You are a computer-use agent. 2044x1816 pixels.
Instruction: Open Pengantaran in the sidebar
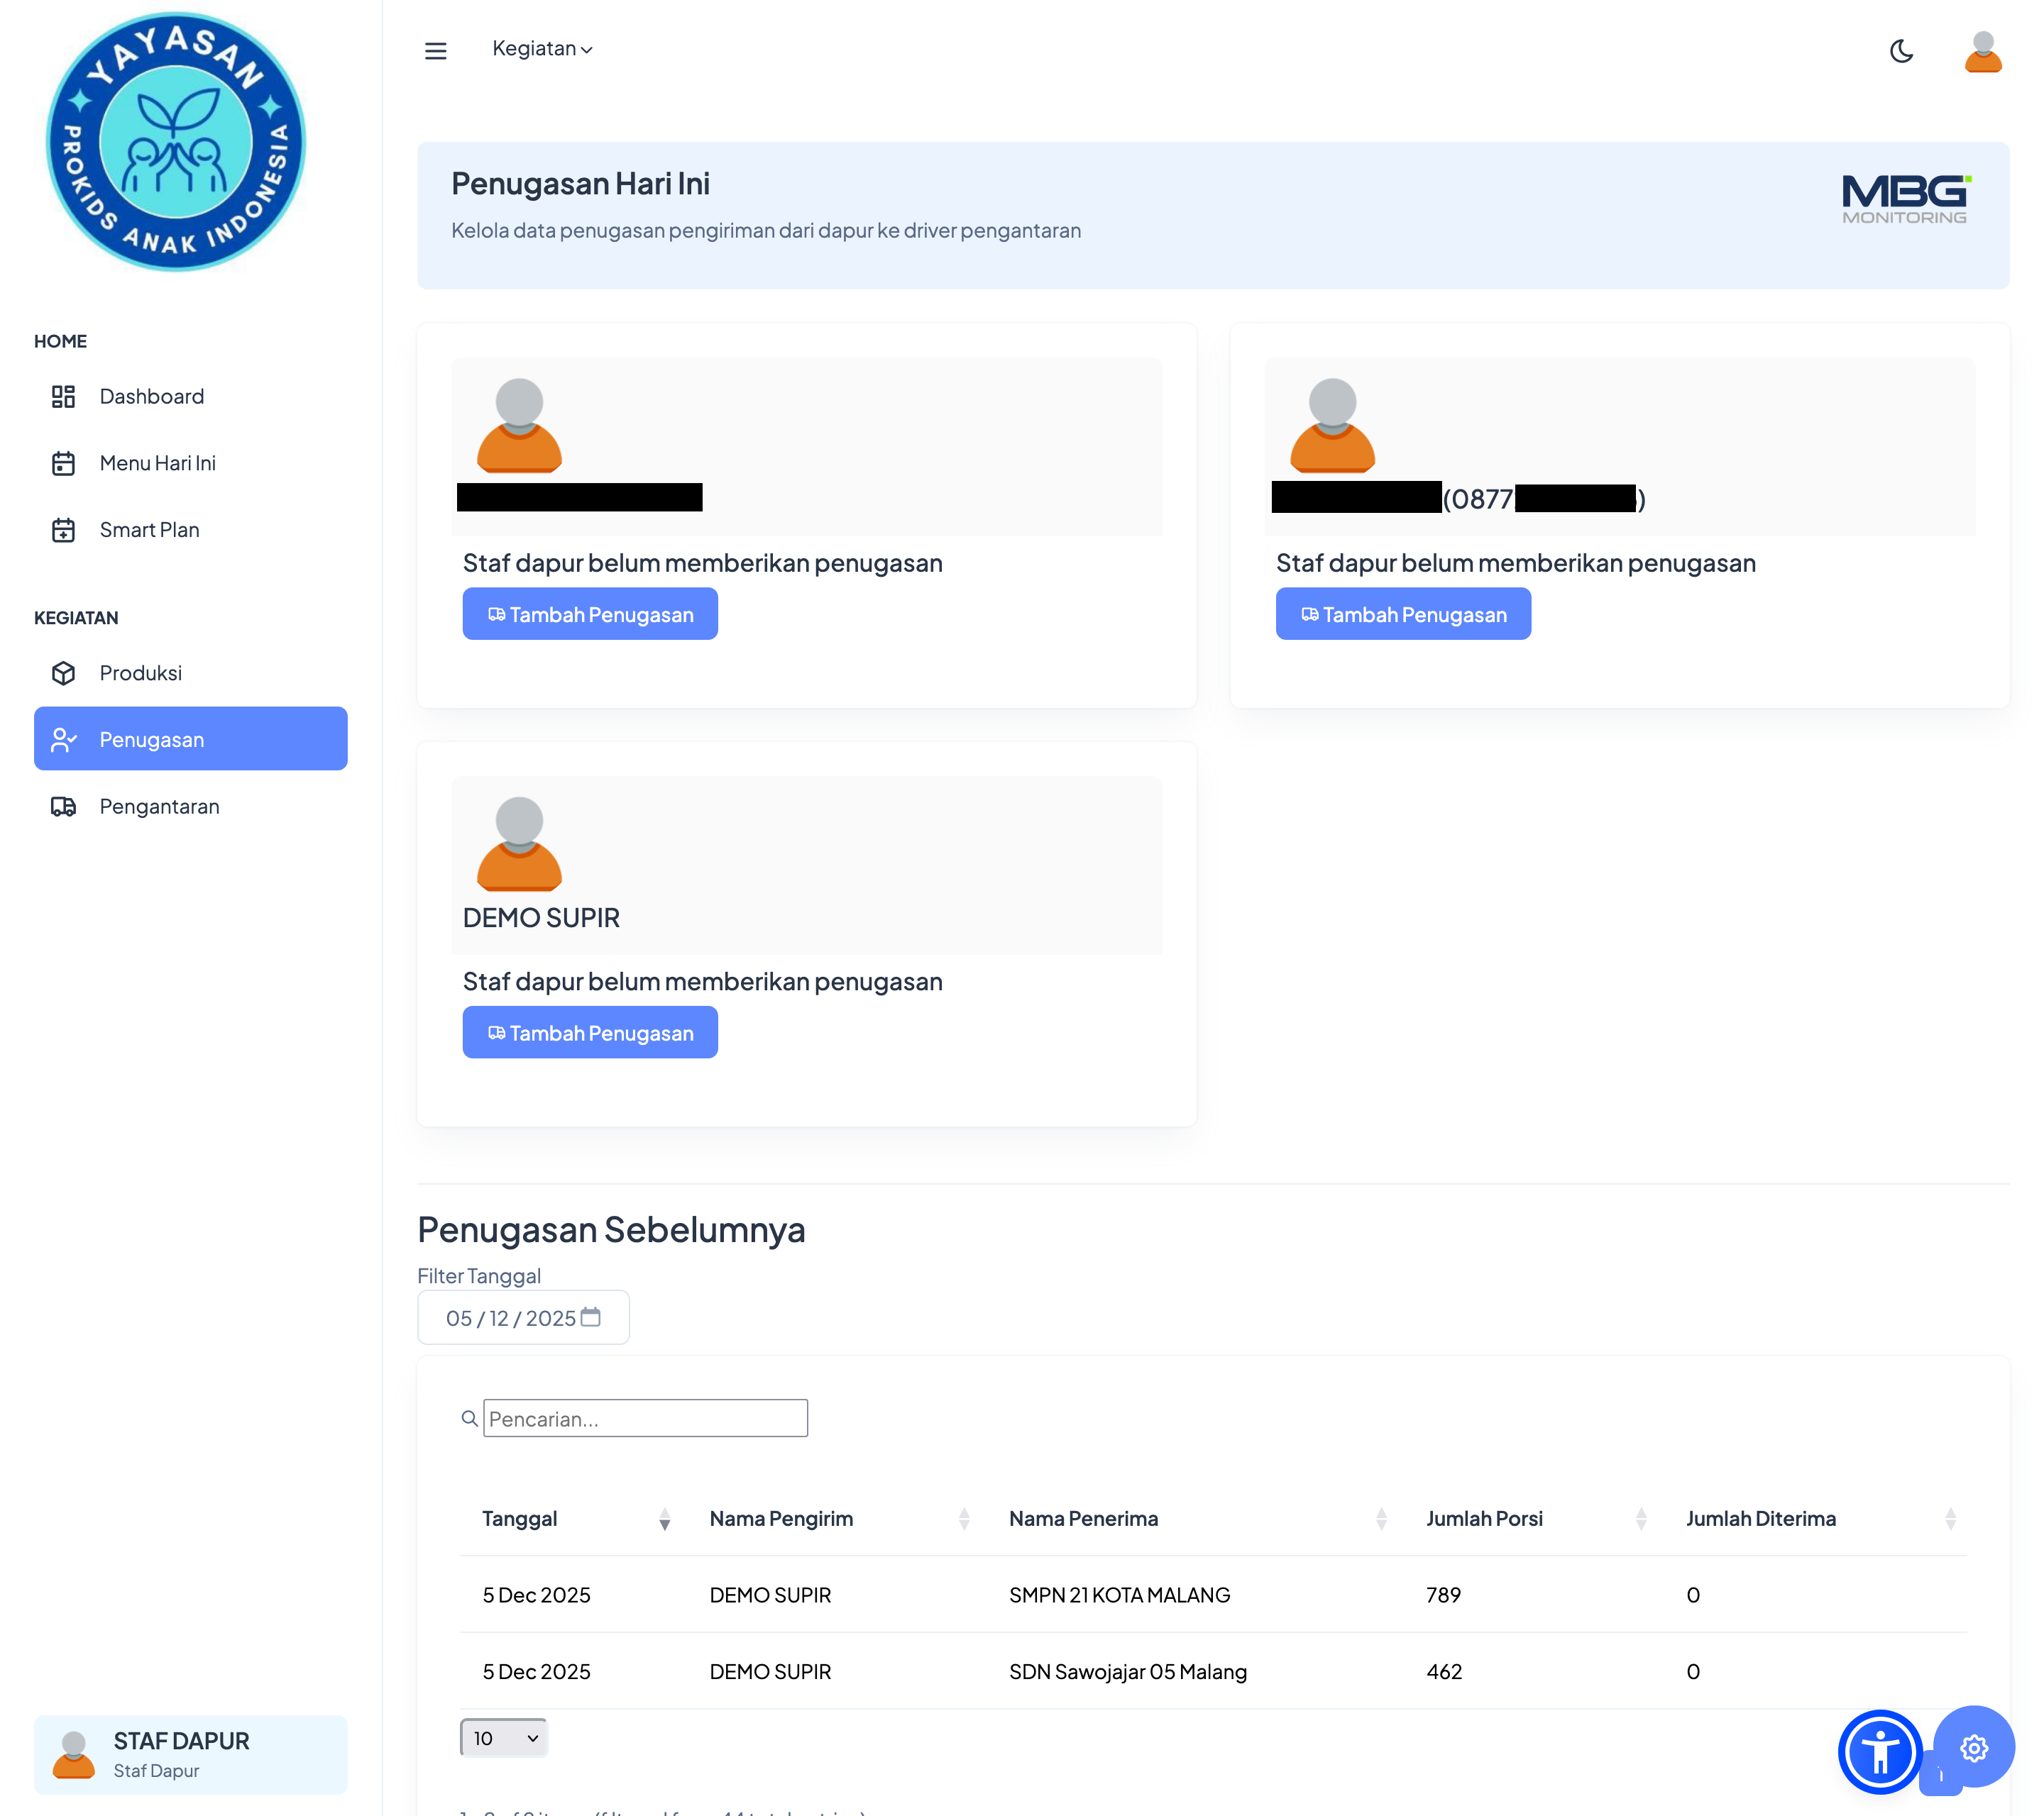point(159,807)
